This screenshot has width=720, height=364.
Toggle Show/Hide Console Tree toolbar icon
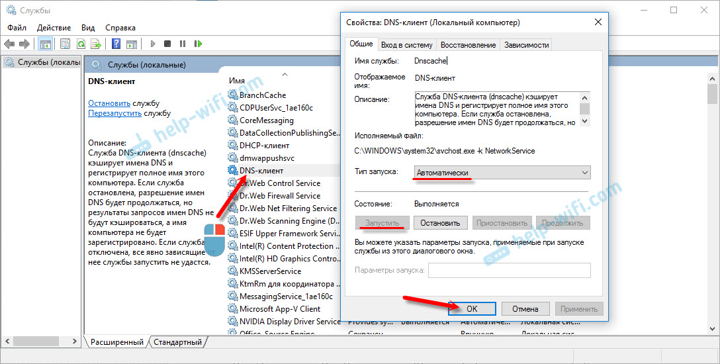[x=46, y=44]
